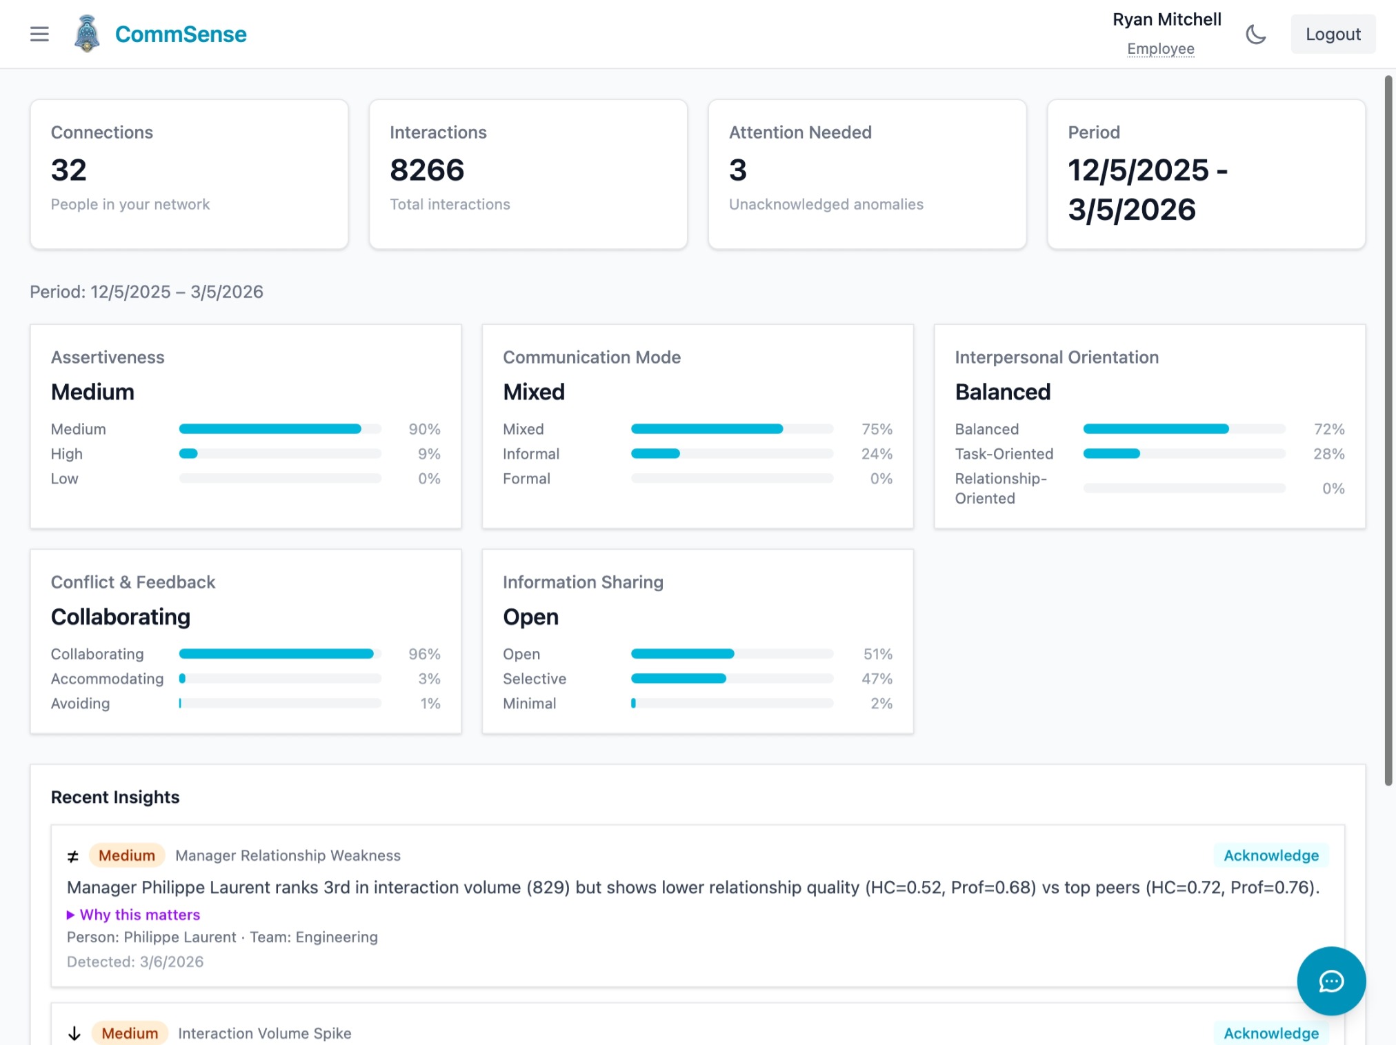Click the Logout button
The width and height of the screenshot is (1396, 1045).
pos(1333,33)
